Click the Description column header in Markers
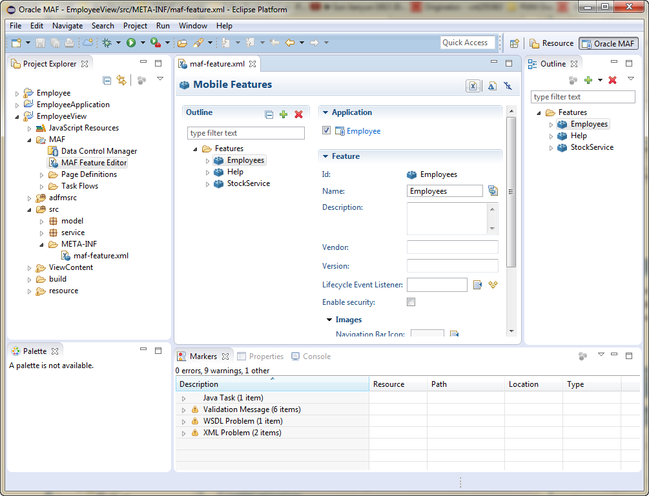649x496 pixels. 273,384
